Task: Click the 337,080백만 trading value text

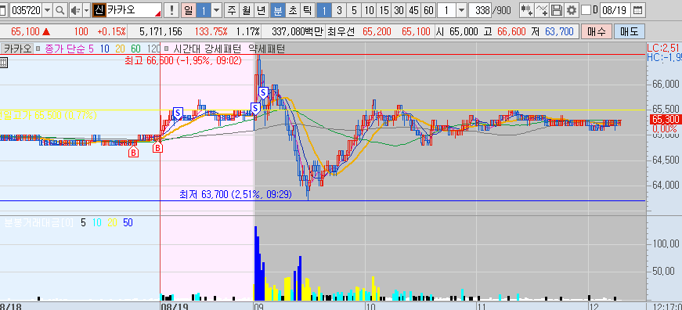Action: coord(298,31)
